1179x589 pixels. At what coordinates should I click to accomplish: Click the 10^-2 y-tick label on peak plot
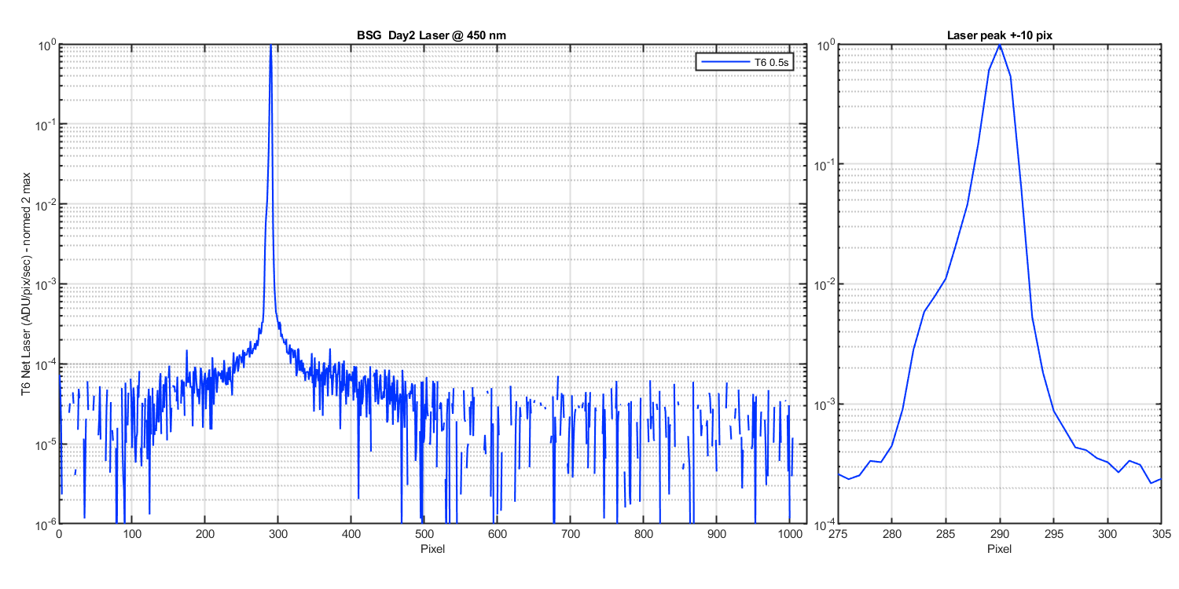[825, 284]
